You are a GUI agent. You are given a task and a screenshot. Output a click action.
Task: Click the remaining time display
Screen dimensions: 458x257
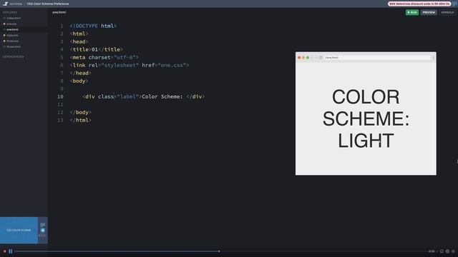pyautogui.click(x=432, y=251)
